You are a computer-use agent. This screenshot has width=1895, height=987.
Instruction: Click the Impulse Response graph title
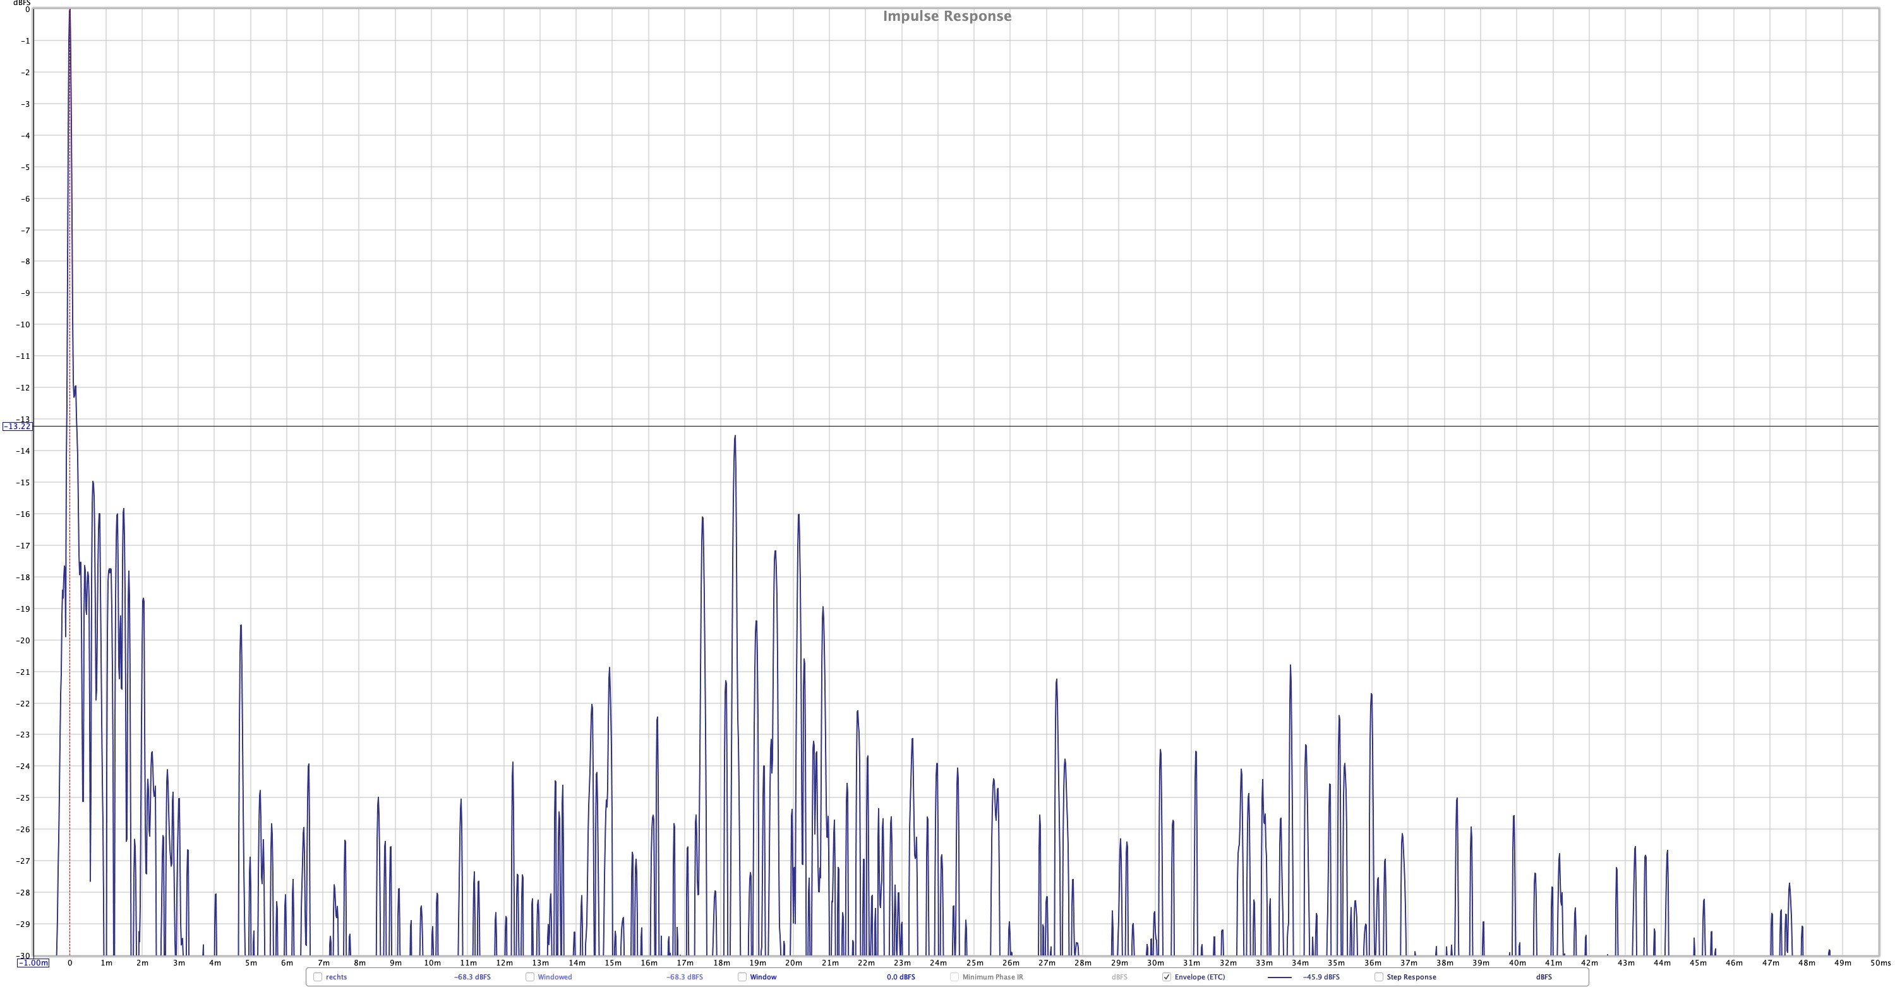click(947, 16)
